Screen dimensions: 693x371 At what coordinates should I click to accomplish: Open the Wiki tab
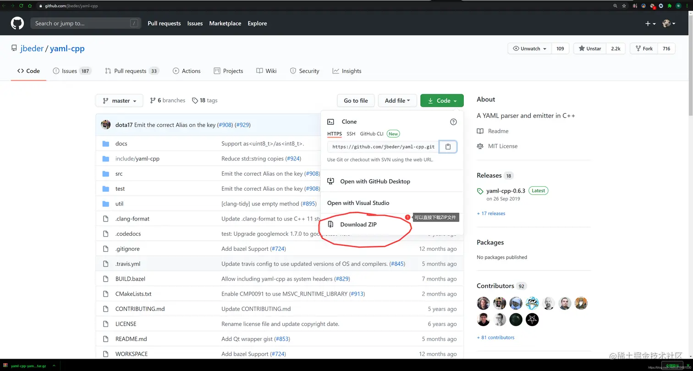pos(266,71)
